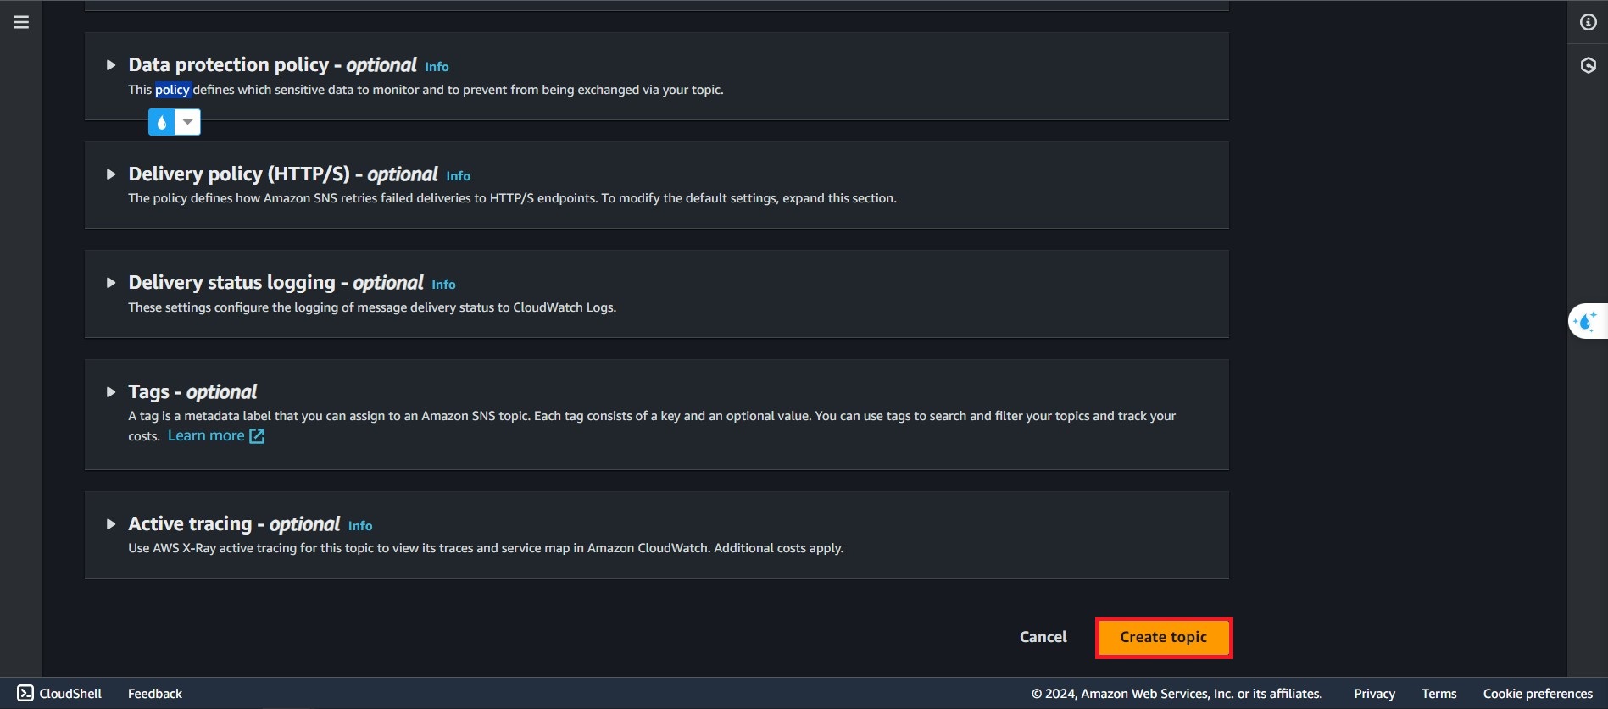Cancel topic creation
The width and height of the screenshot is (1608, 709).
pos(1043,637)
